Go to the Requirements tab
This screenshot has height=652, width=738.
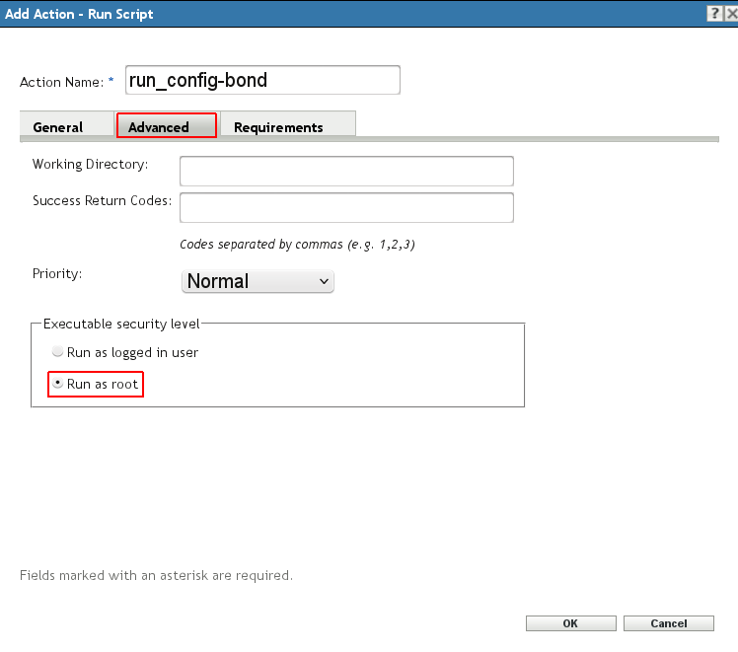(278, 127)
